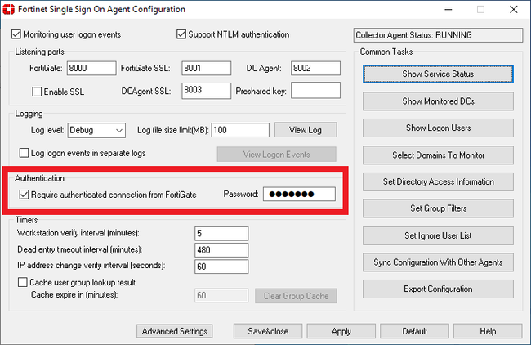Click the View Log button
This screenshot has width=531, height=345.
pyautogui.click(x=306, y=130)
